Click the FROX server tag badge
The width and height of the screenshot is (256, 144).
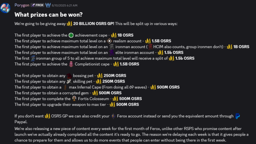[37, 5]
